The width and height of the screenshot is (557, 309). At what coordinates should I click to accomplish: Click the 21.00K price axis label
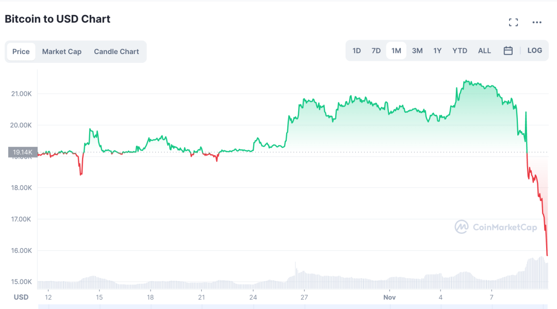coord(21,94)
